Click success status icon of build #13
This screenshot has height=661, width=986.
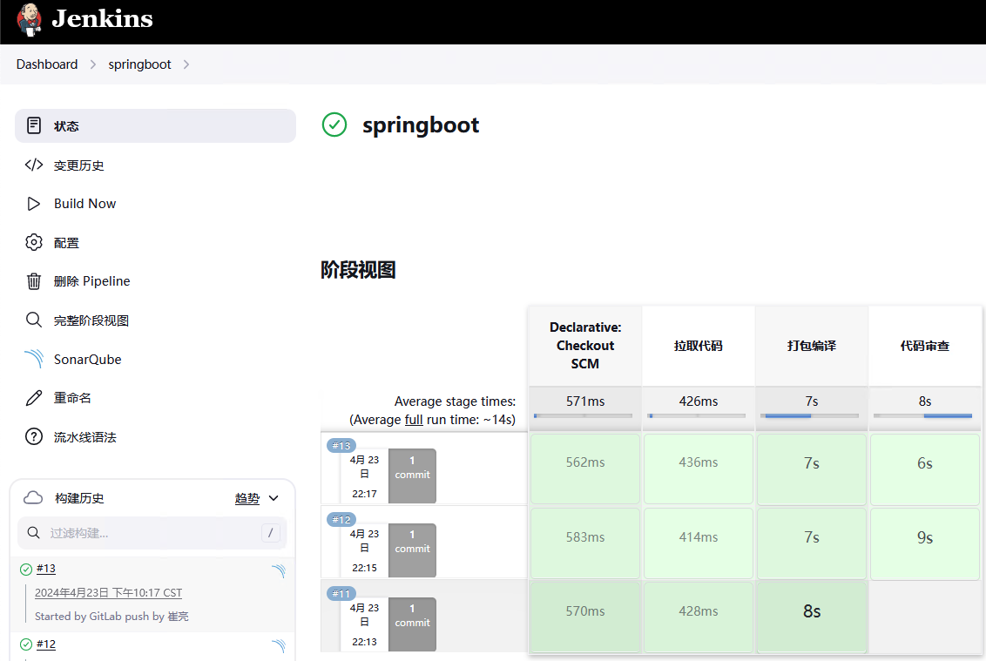click(26, 570)
